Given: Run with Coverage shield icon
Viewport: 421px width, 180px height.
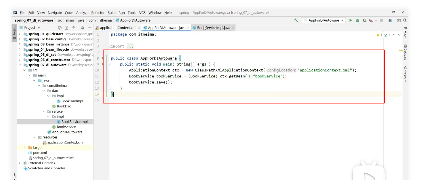Looking at the screenshot, I should tap(364, 20).
